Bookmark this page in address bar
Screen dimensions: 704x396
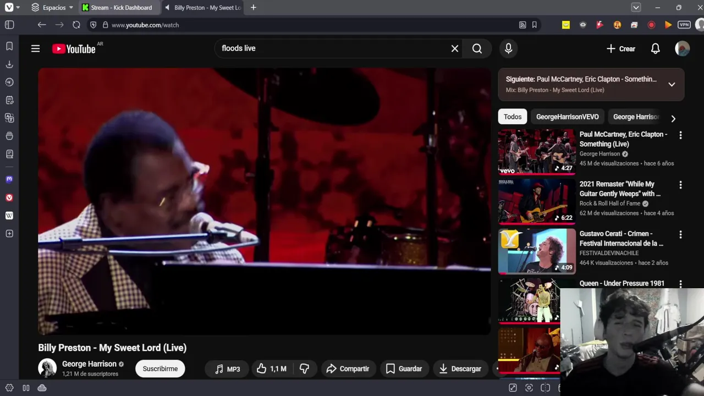tap(534, 25)
